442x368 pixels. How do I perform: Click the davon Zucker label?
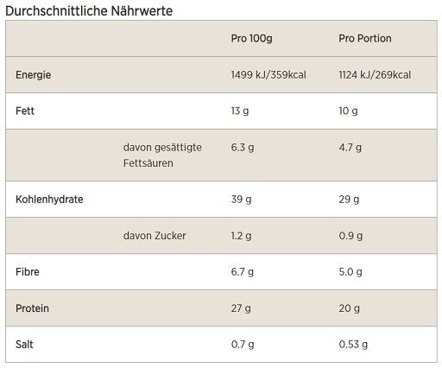tap(155, 236)
